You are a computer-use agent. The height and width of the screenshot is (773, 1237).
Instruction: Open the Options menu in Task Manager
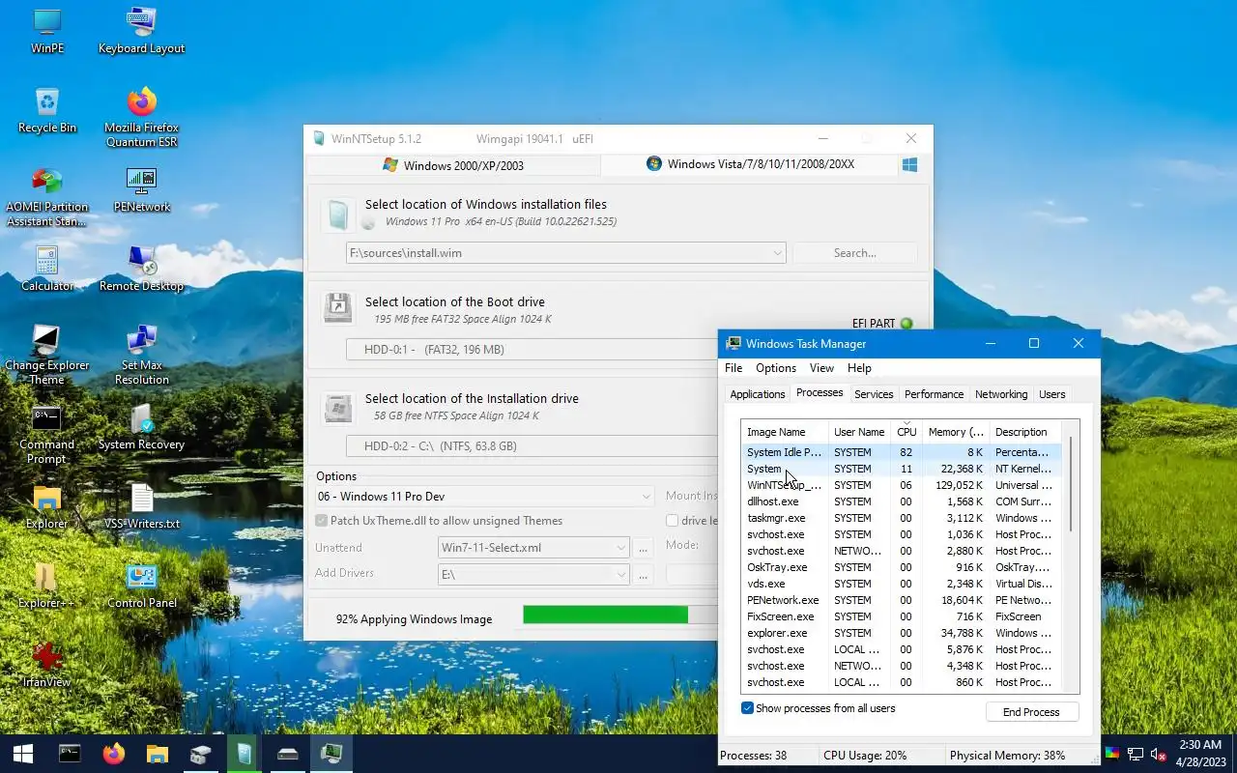(x=776, y=368)
